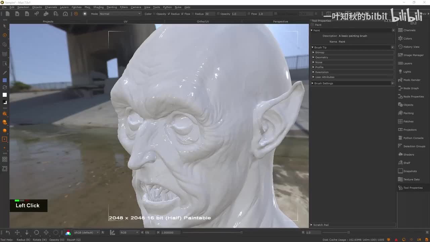This screenshot has width=430, height=242.
Task: Open the Node Properties palette
Action: pos(411,96)
